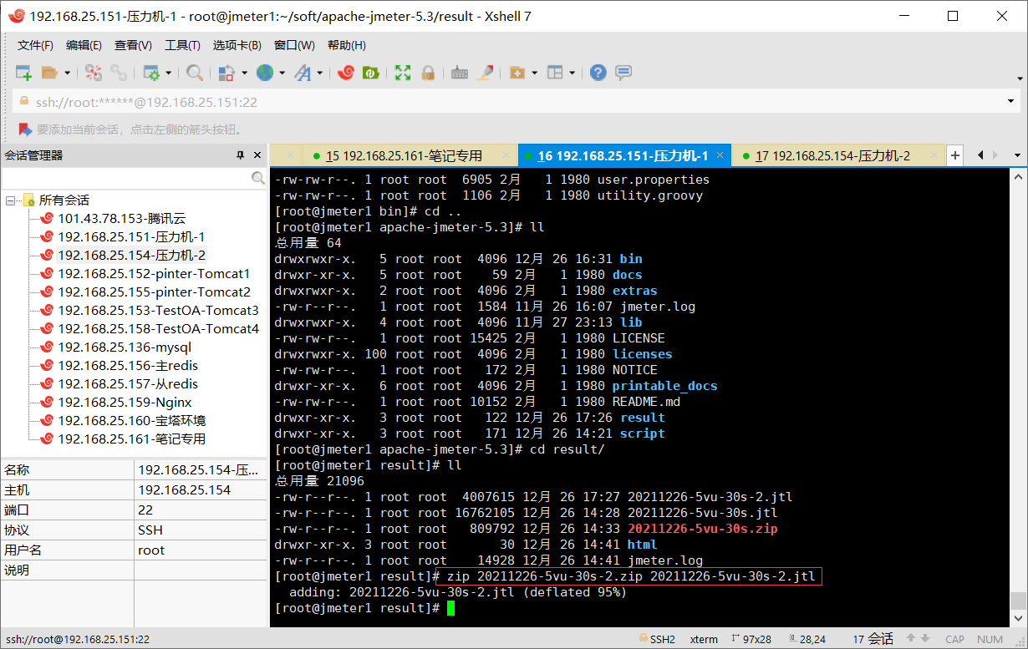Open the dropdown arrow beside the Open folder icon
The height and width of the screenshot is (649, 1028).
67,74
